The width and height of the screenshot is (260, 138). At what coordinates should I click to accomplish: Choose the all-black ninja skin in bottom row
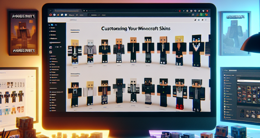pos(119,91)
